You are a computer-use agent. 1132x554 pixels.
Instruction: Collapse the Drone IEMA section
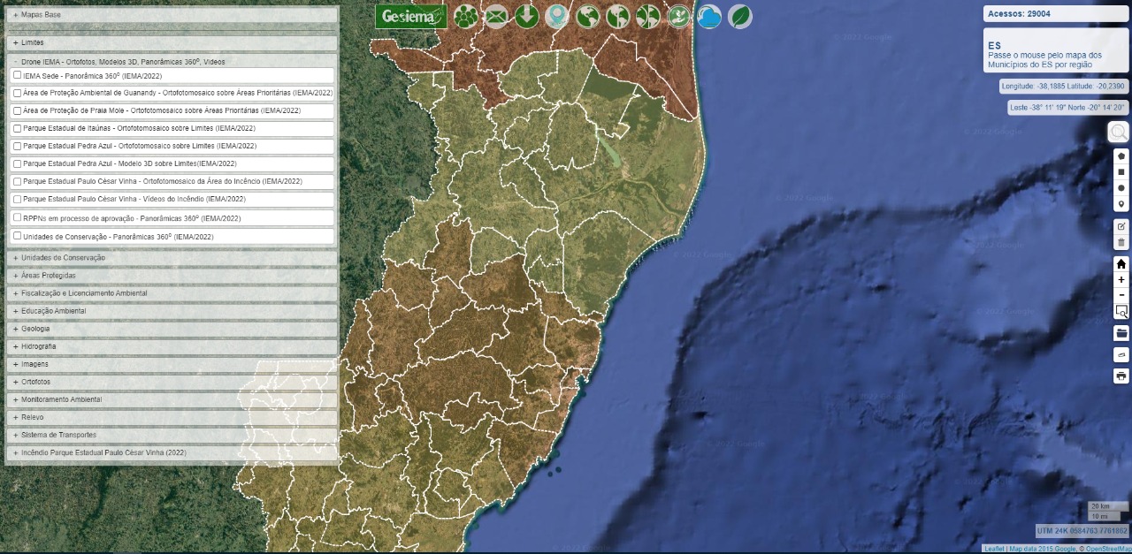172,62
